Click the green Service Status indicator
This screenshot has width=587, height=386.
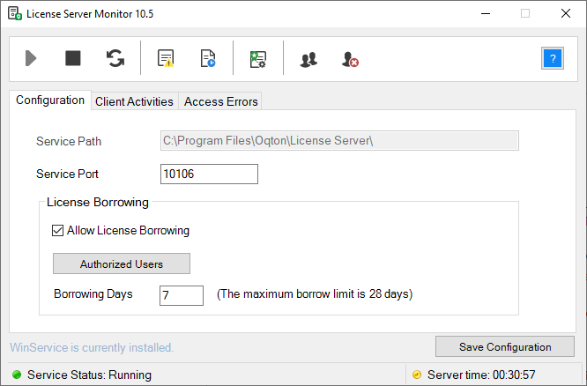[16, 375]
